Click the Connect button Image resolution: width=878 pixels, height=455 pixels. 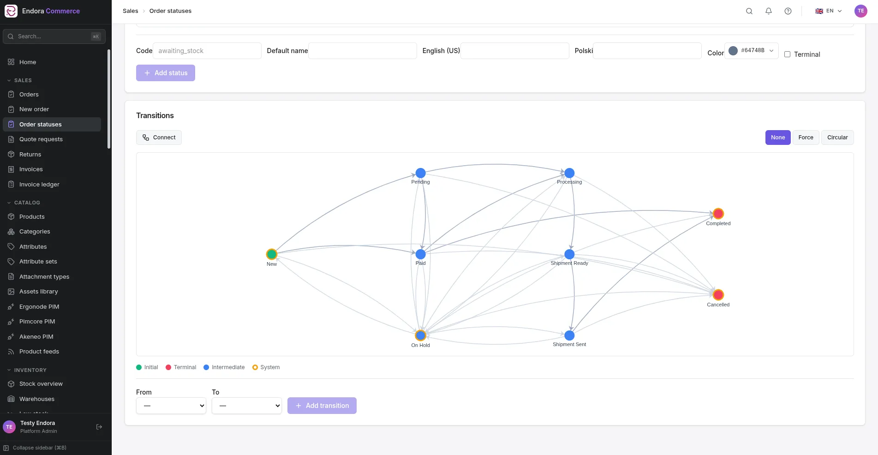pyautogui.click(x=159, y=138)
